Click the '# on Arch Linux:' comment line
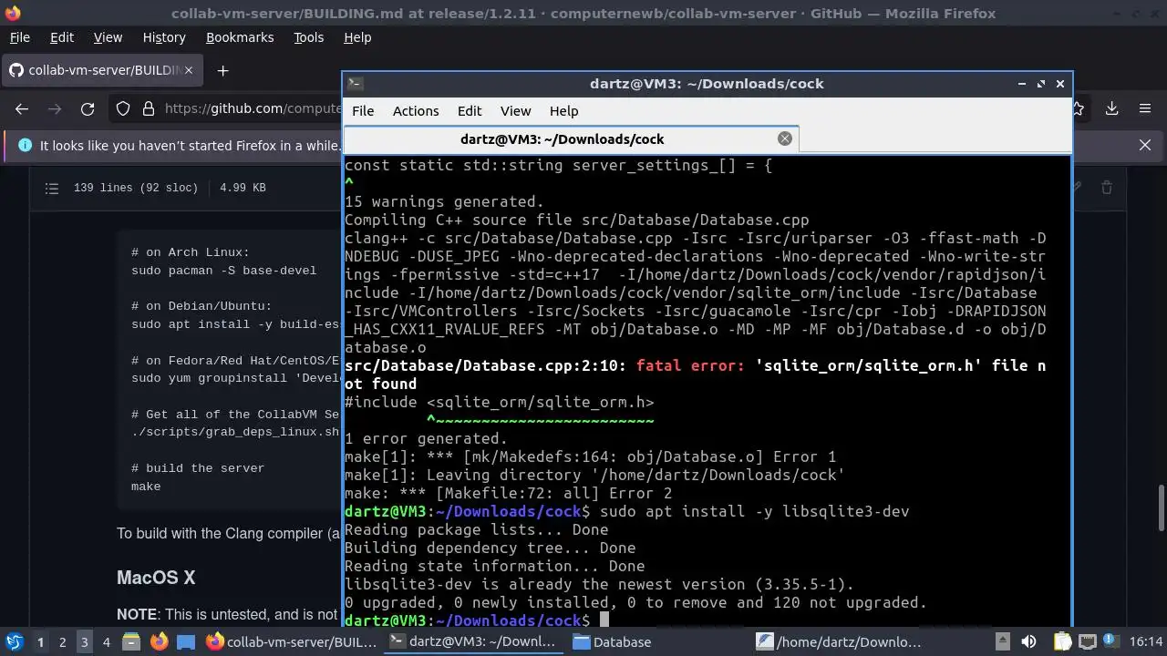This screenshot has width=1167, height=656. tap(191, 252)
